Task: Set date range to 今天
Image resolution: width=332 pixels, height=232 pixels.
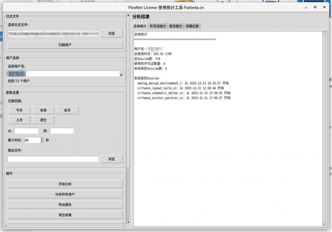Action: click(x=19, y=110)
